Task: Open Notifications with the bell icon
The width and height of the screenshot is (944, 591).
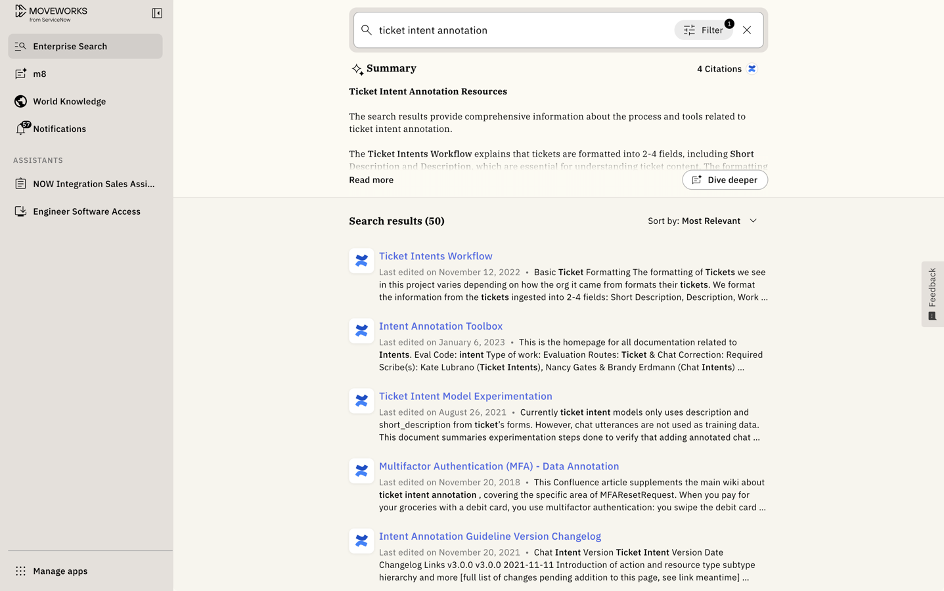Action: click(x=22, y=129)
